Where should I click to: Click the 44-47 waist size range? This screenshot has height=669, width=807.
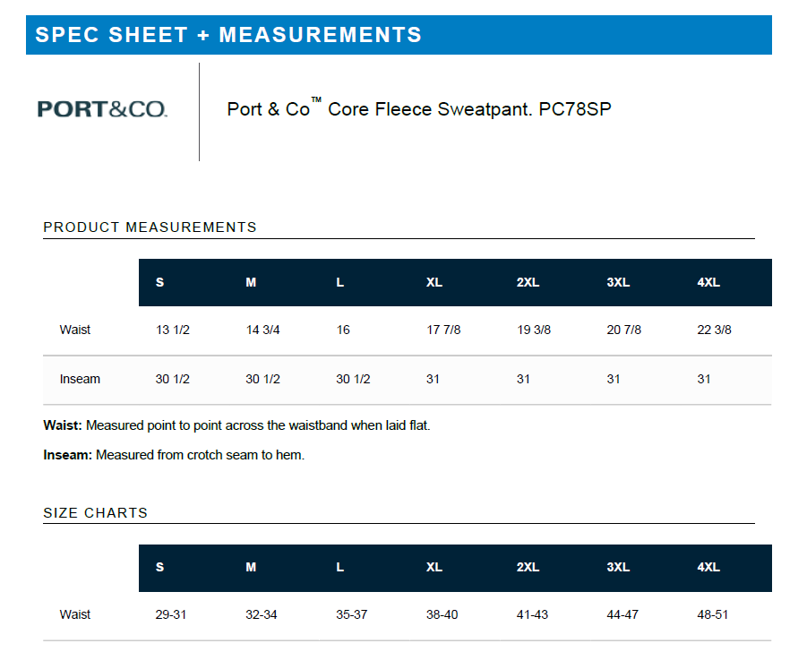click(x=623, y=614)
